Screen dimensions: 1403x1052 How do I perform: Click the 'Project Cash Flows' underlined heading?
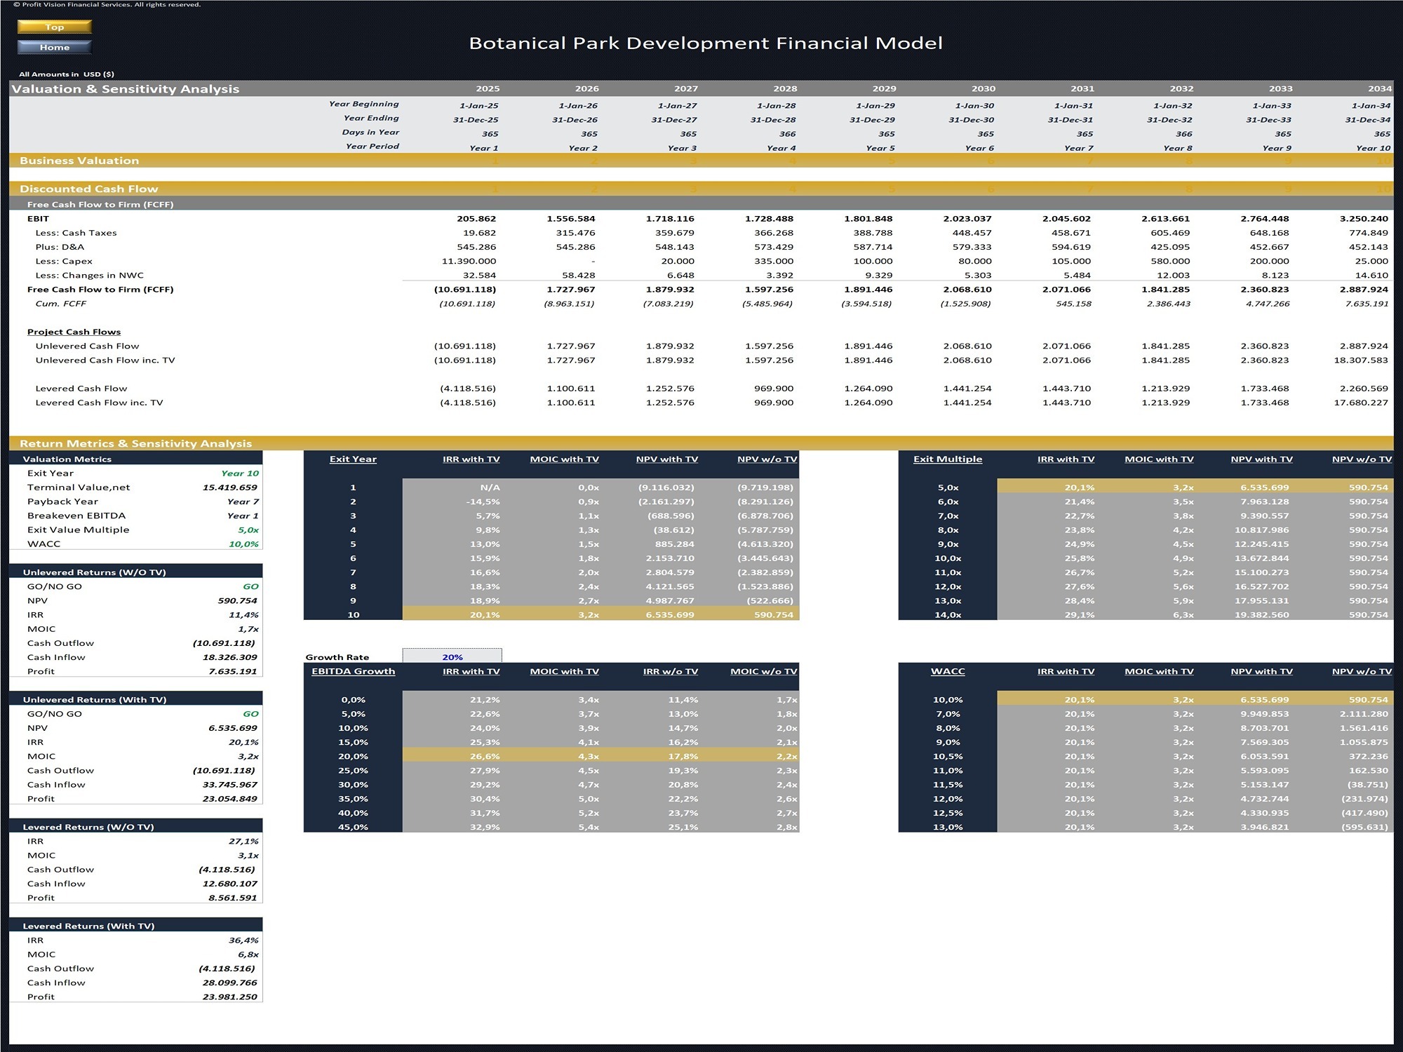[x=74, y=332]
